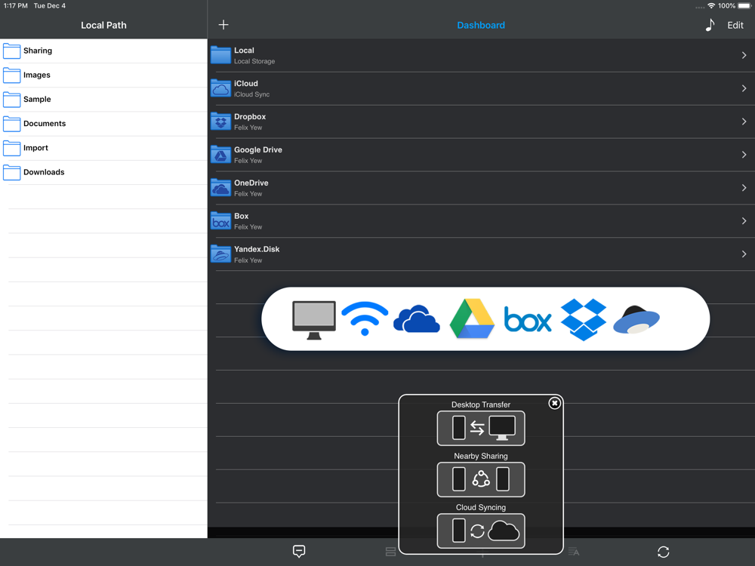The width and height of the screenshot is (755, 566).
Task: Expand the Yandex.Disk row chevron
Action: pyautogui.click(x=744, y=254)
